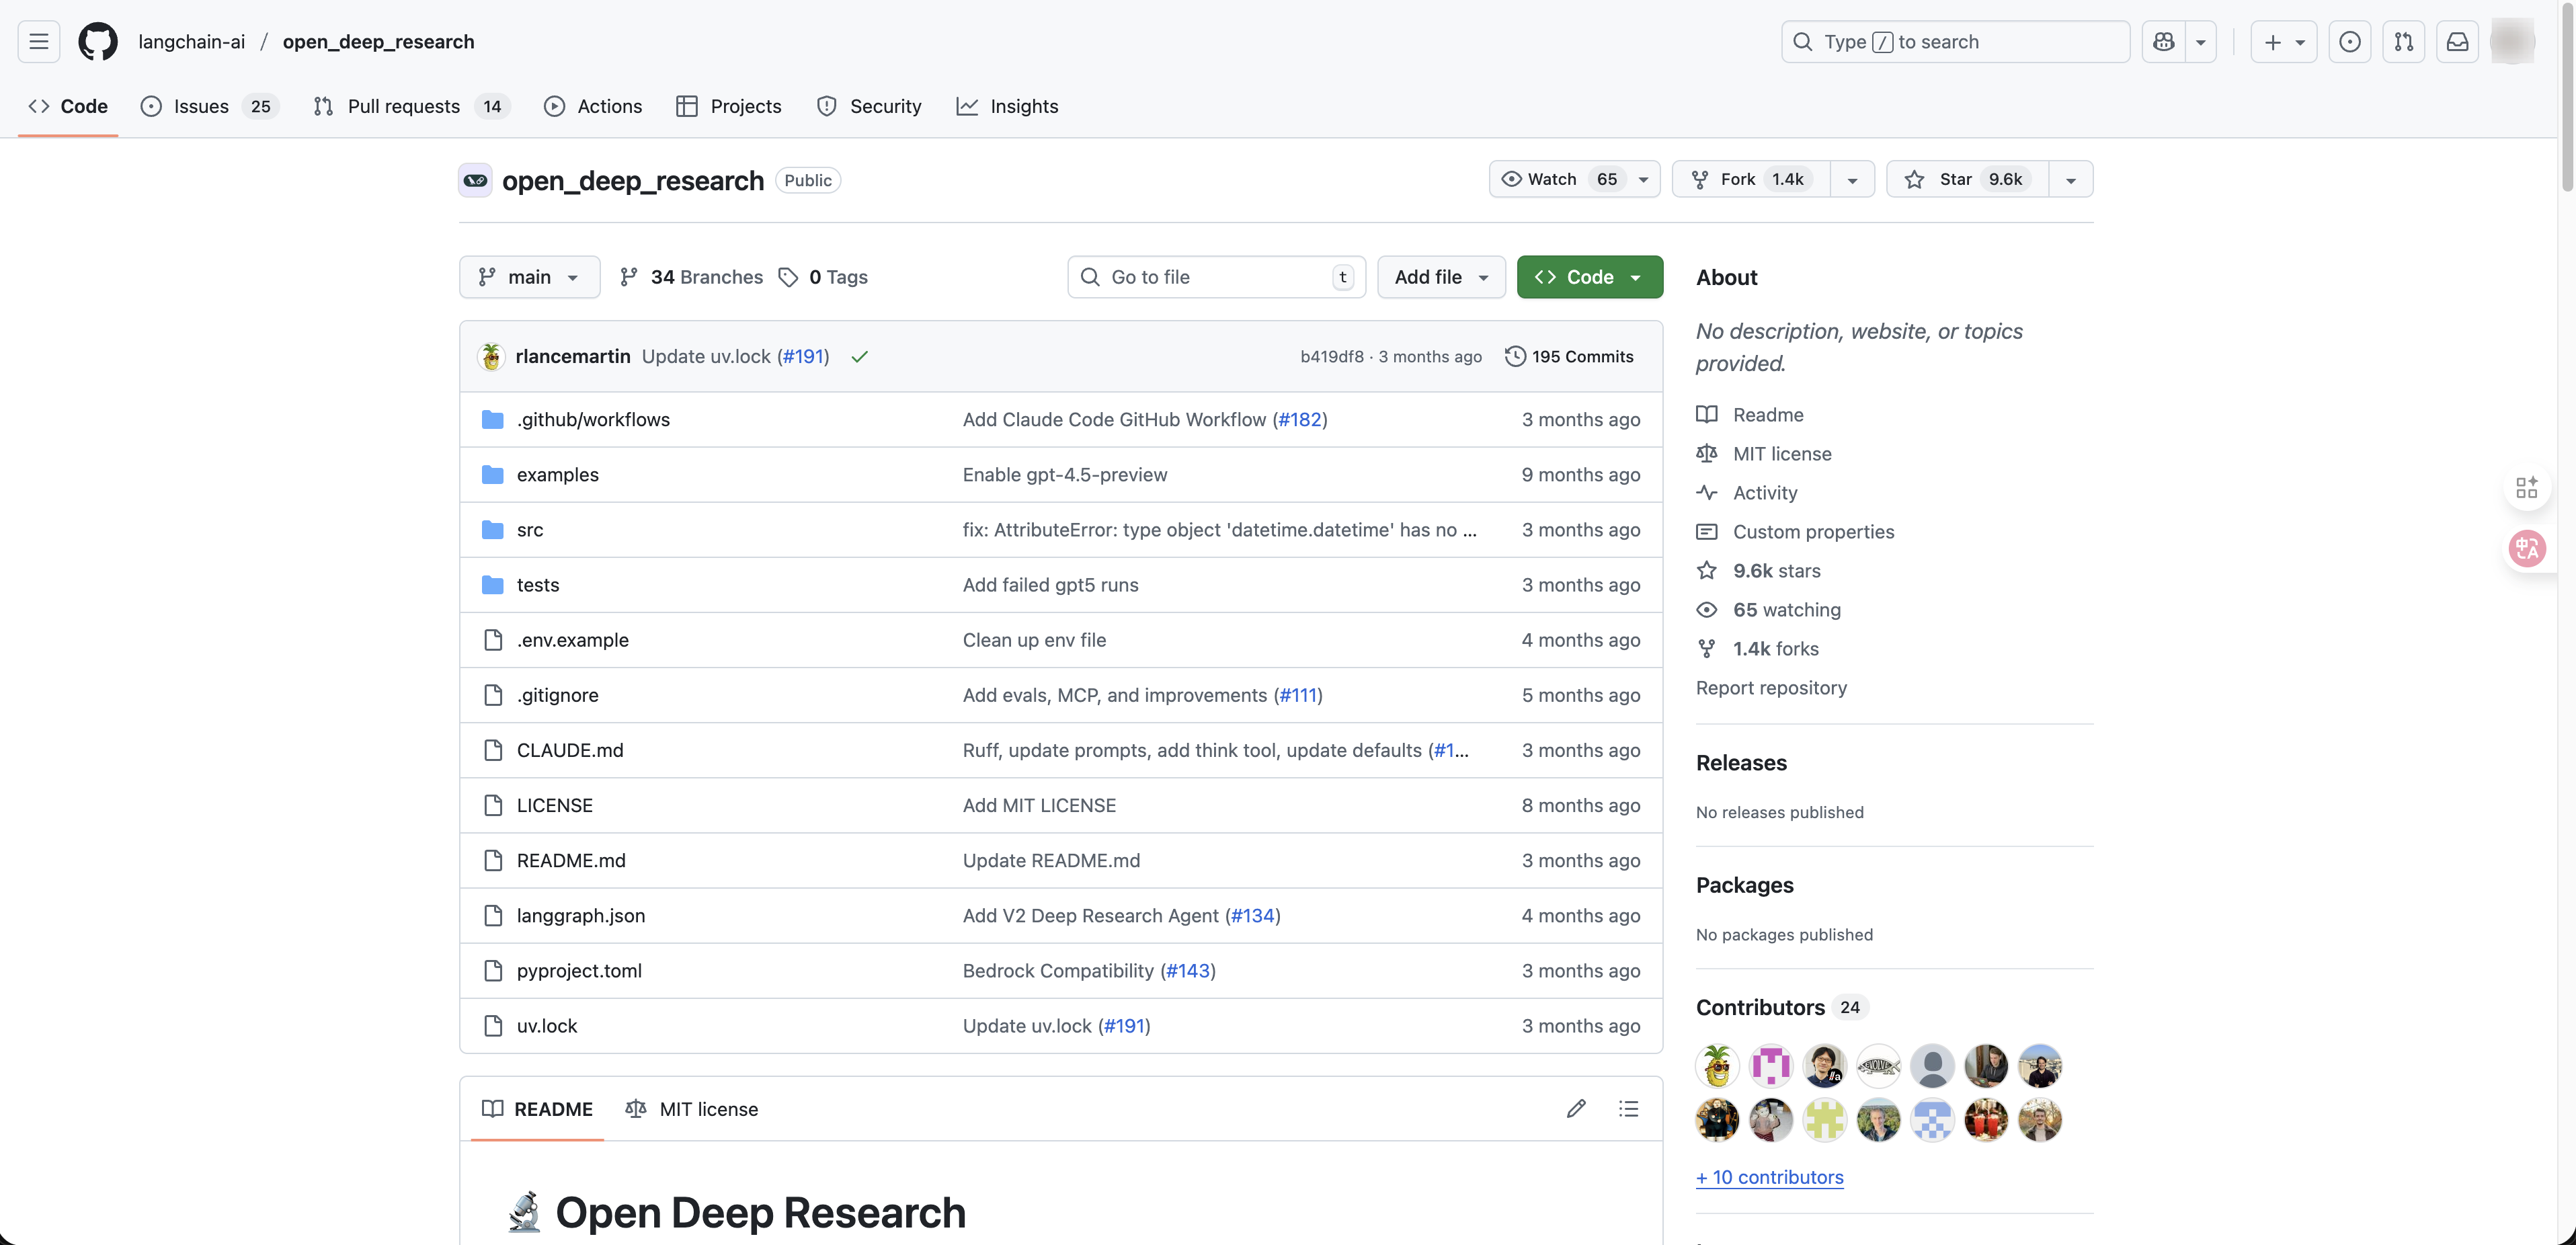The width and height of the screenshot is (2576, 1245).
Task: Click the green check status icon
Action: click(859, 357)
